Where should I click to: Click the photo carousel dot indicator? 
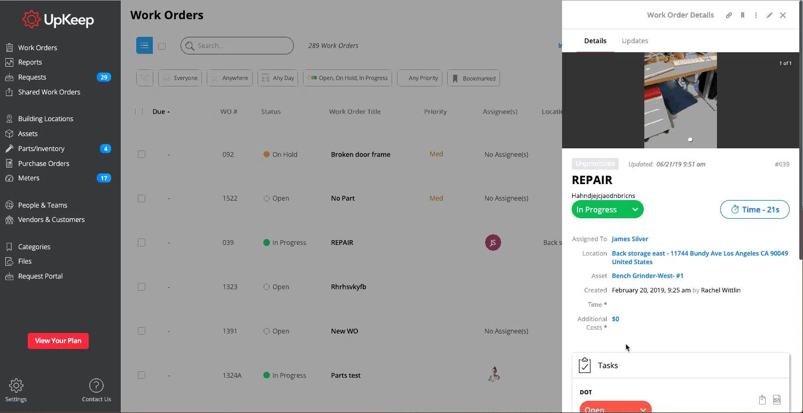[x=690, y=140]
